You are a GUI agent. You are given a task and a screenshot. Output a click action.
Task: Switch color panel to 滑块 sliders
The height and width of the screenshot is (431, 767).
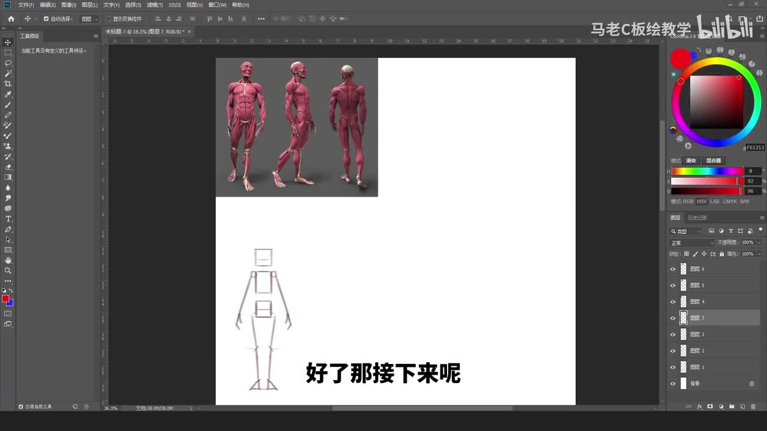tap(691, 160)
